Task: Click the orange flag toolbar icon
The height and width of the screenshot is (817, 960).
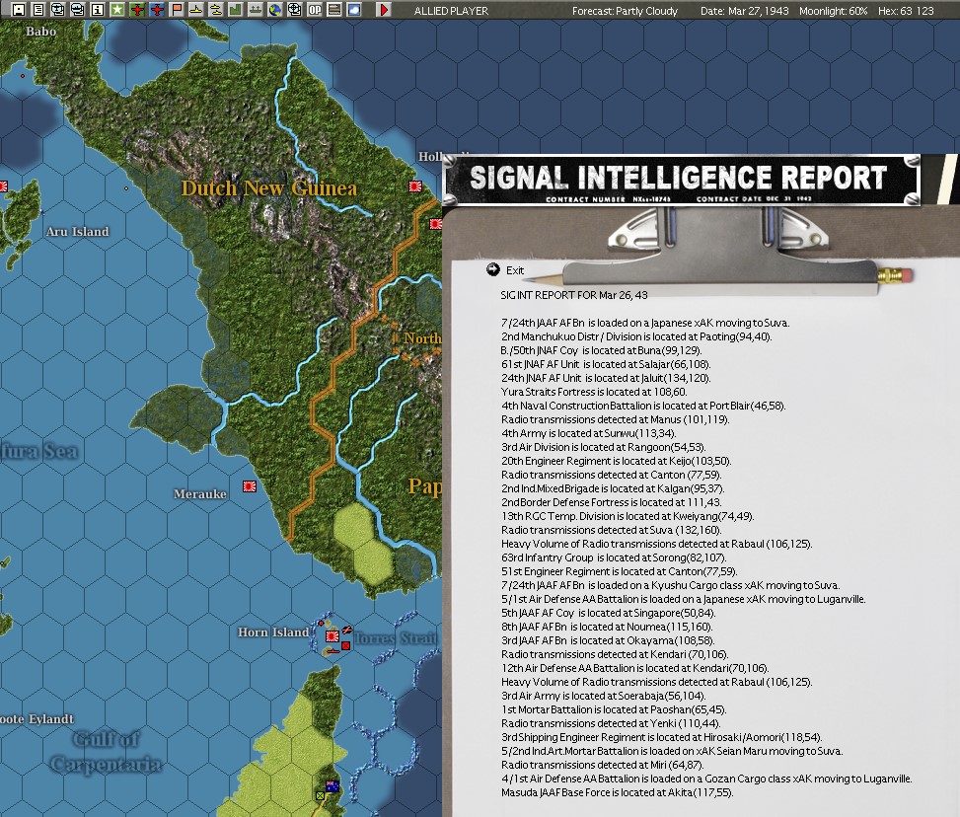Action: pyautogui.click(x=177, y=9)
